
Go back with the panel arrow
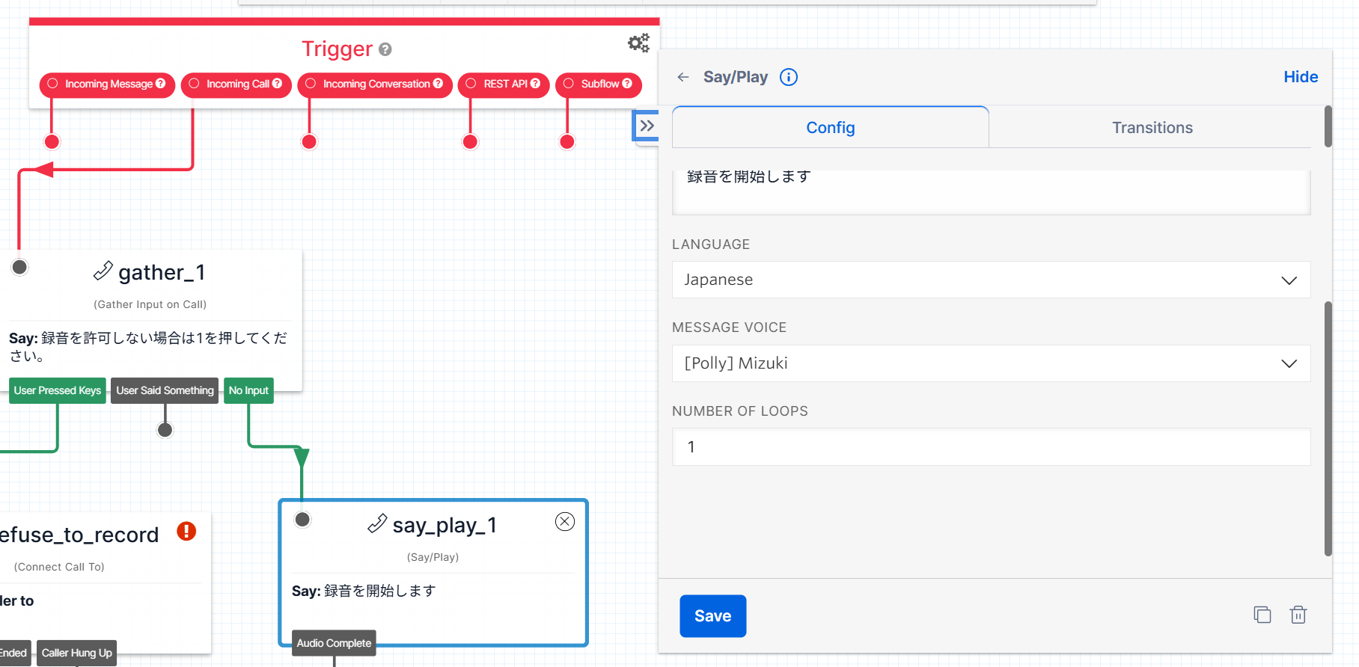(x=682, y=77)
